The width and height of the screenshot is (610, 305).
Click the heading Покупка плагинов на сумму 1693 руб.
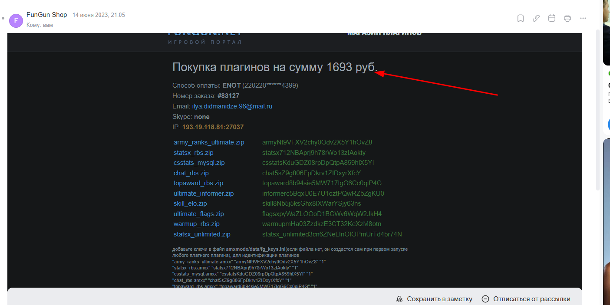point(275,67)
